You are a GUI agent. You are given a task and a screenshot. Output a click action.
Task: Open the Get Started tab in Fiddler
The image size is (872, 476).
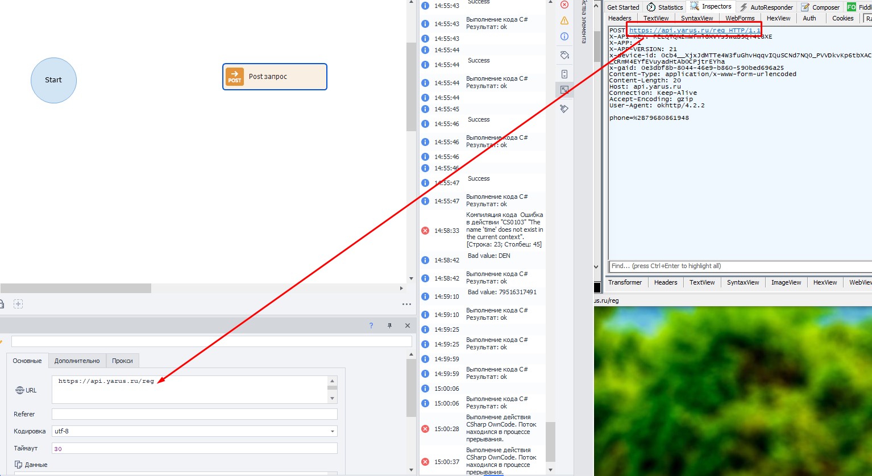click(623, 7)
